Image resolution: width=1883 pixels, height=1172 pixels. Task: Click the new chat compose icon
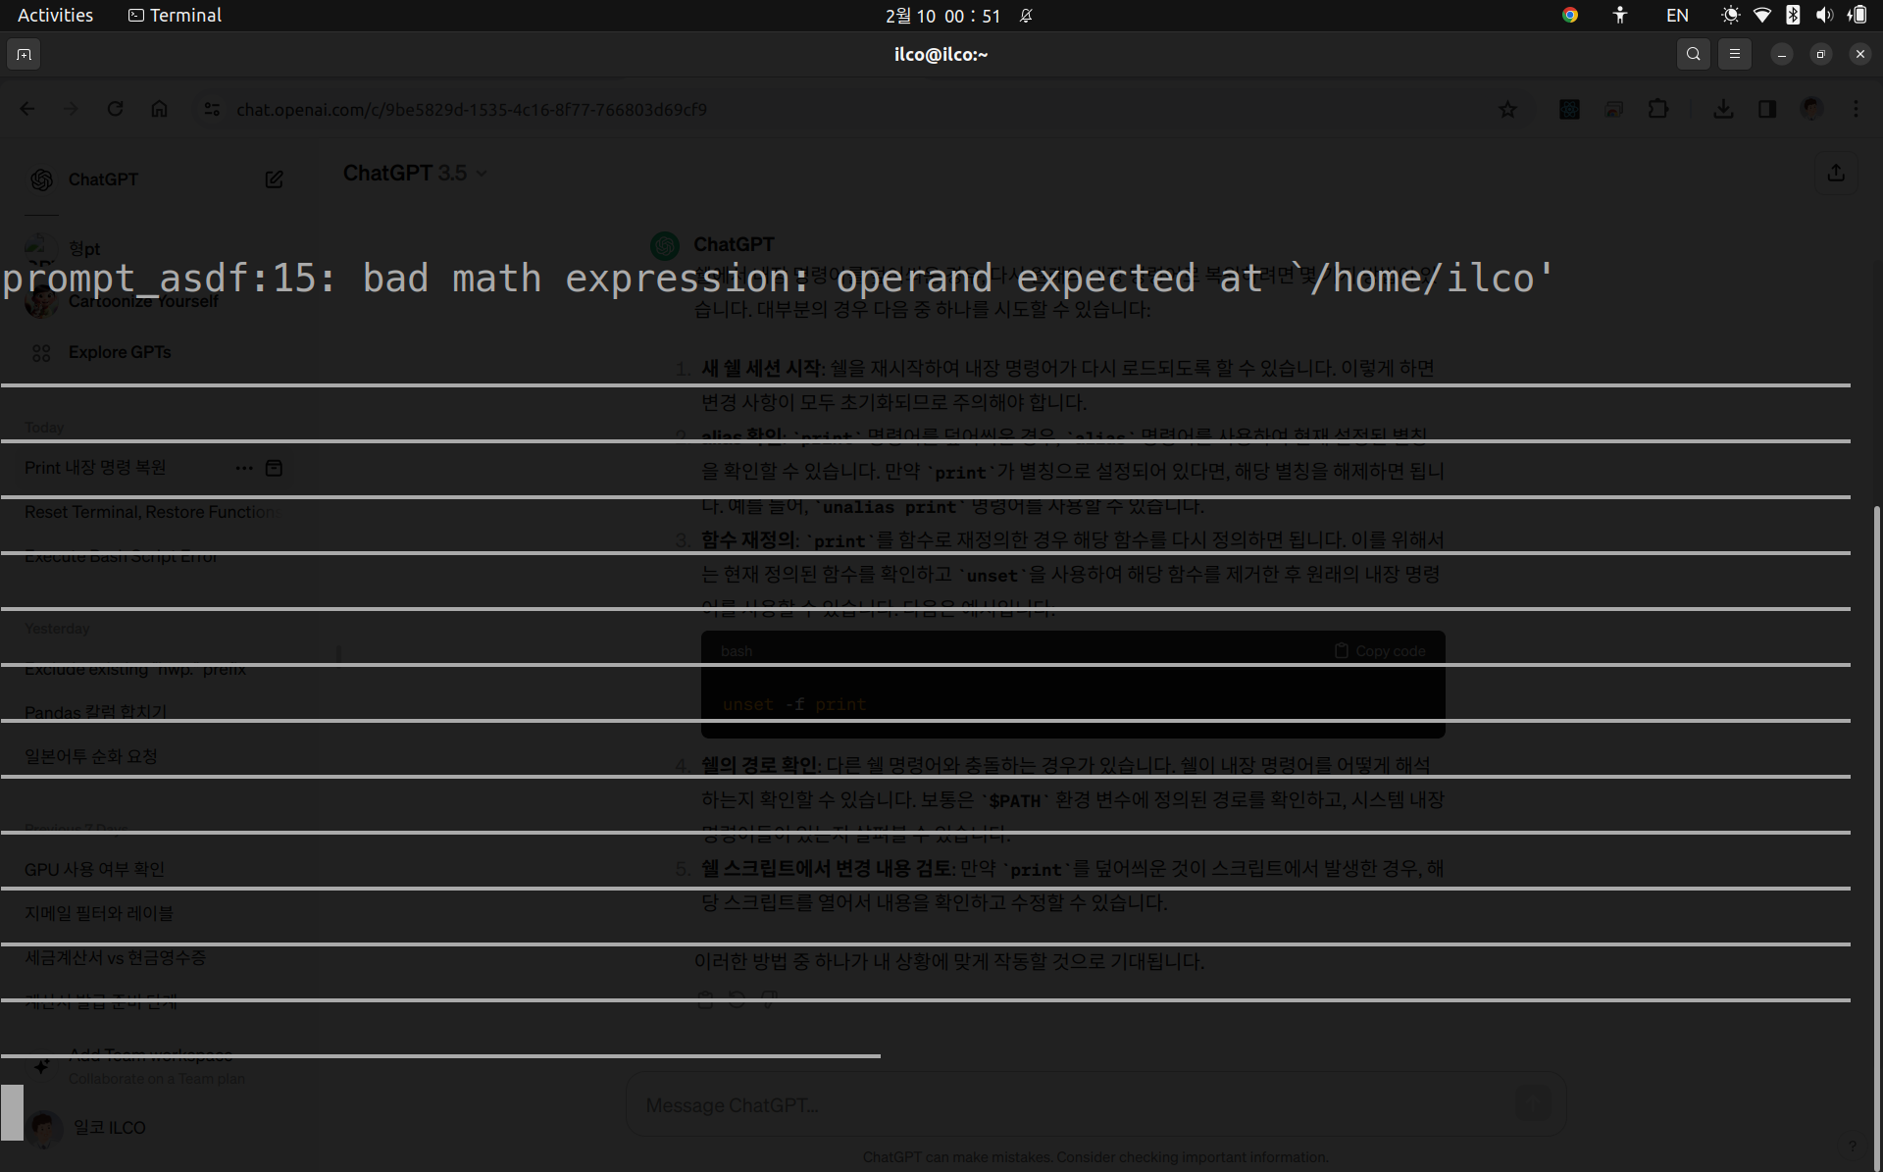[x=274, y=179]
